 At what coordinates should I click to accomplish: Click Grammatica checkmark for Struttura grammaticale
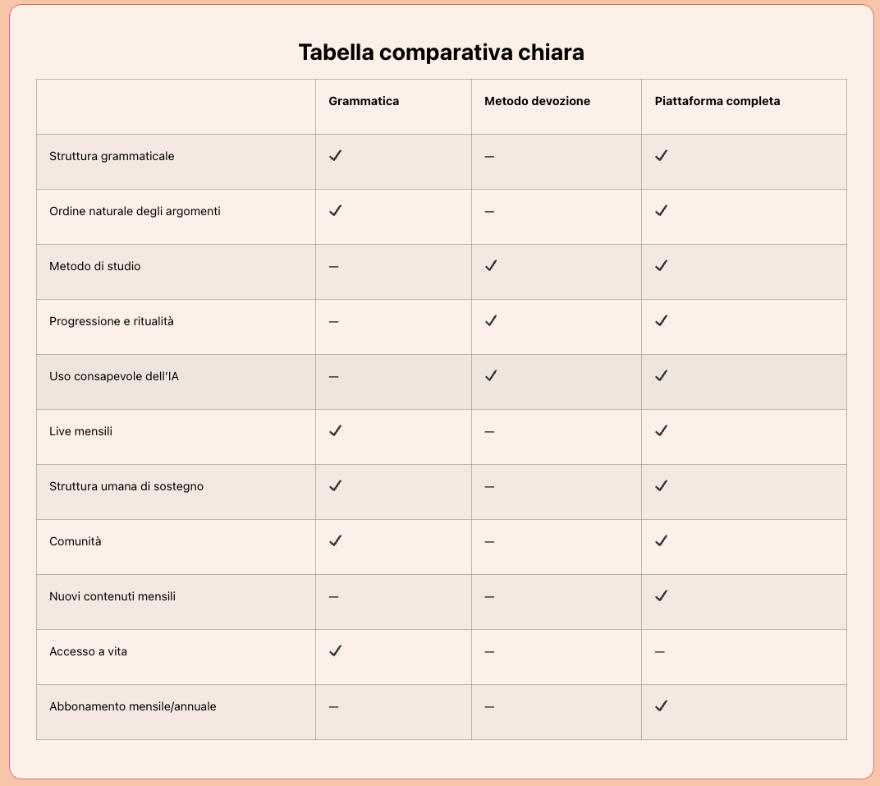(x=335, y=155)
